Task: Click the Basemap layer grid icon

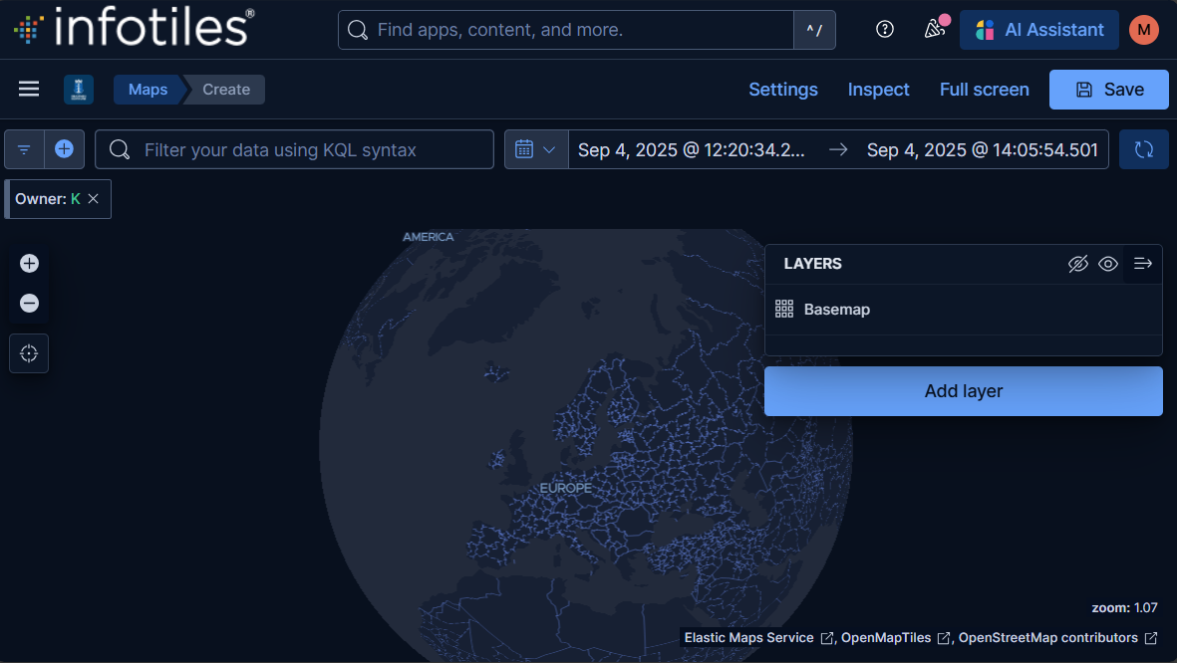Action: tap(784, 309)
